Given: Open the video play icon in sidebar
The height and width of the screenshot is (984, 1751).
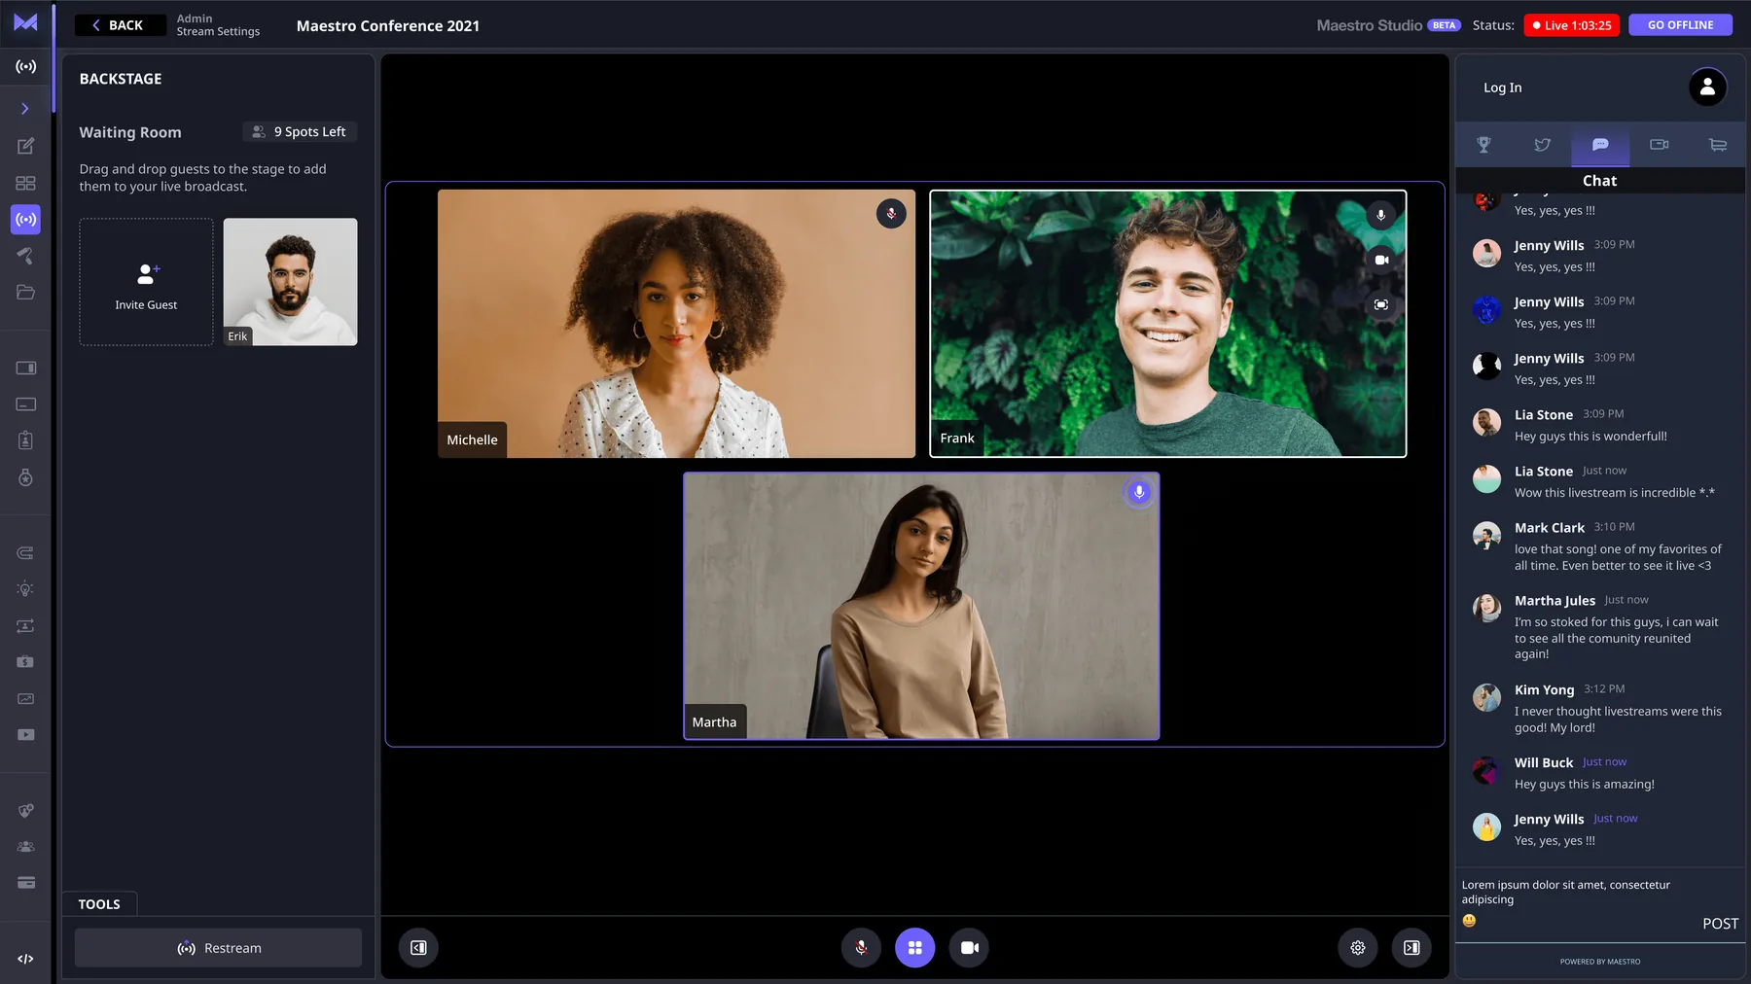Looking at the screenshot, I should 25,735.
